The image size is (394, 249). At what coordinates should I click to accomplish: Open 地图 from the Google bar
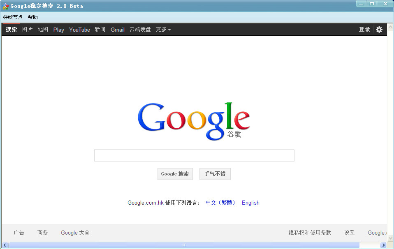click(43, 29)
